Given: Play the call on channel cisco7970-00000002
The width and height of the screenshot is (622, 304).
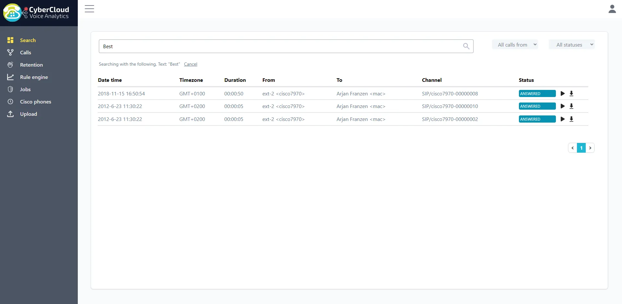Looking at the screenshot, I should (x=563, y=119).
